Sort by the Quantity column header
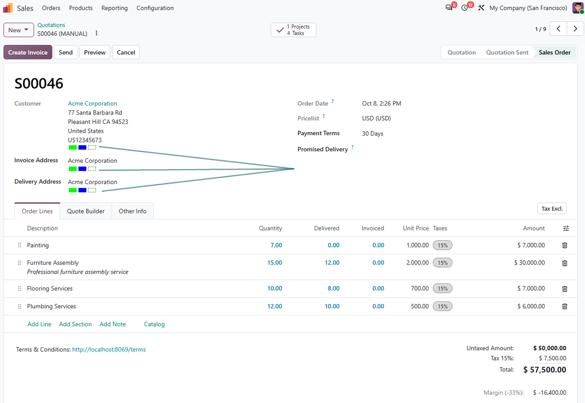Image resolution: width=585 pixels, height=403 pixels. pos(270,228)
